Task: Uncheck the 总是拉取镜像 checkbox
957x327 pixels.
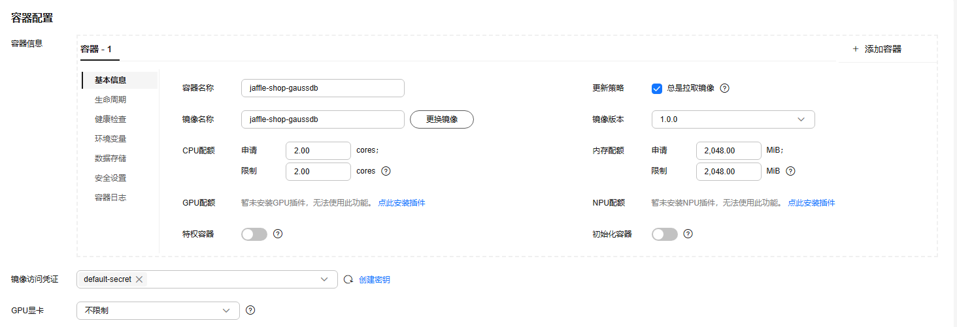Action: tap(657, 88)
